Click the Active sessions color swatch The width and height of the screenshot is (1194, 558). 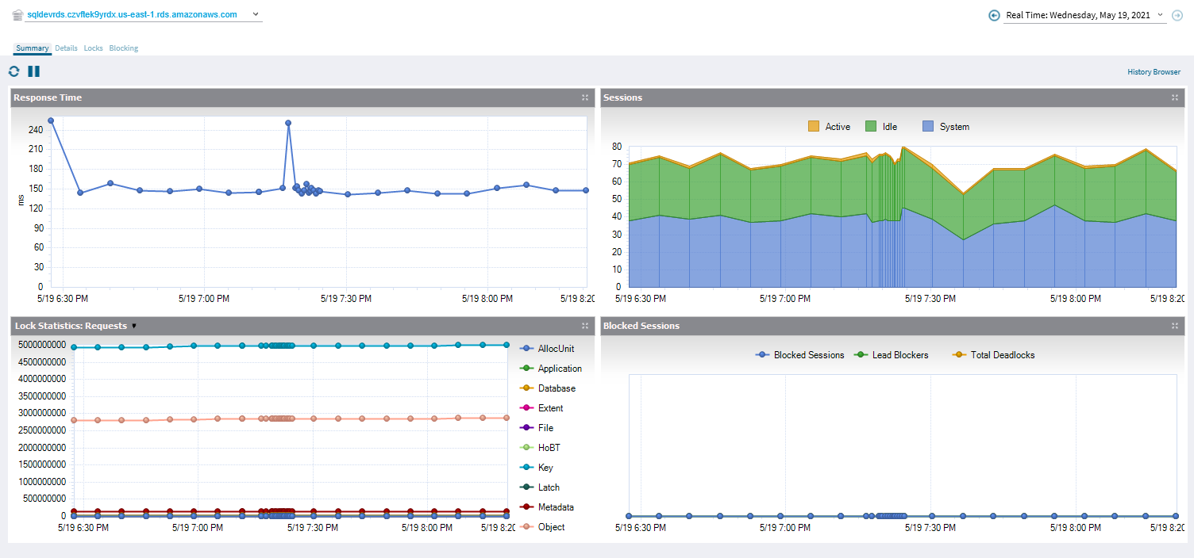pyautogui.click(x=813, y=127)
